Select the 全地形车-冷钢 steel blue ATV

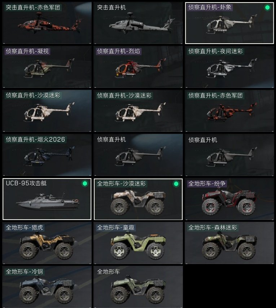[47, 287]
